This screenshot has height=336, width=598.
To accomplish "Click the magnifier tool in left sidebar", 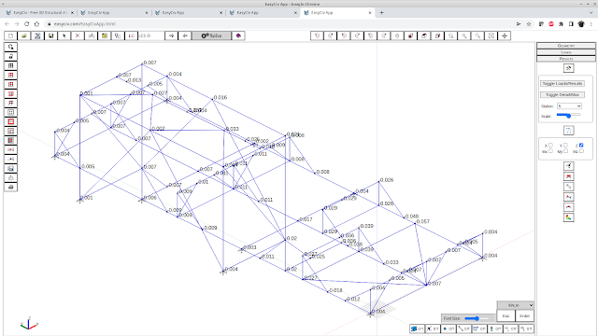I will (x=10, y=47).
